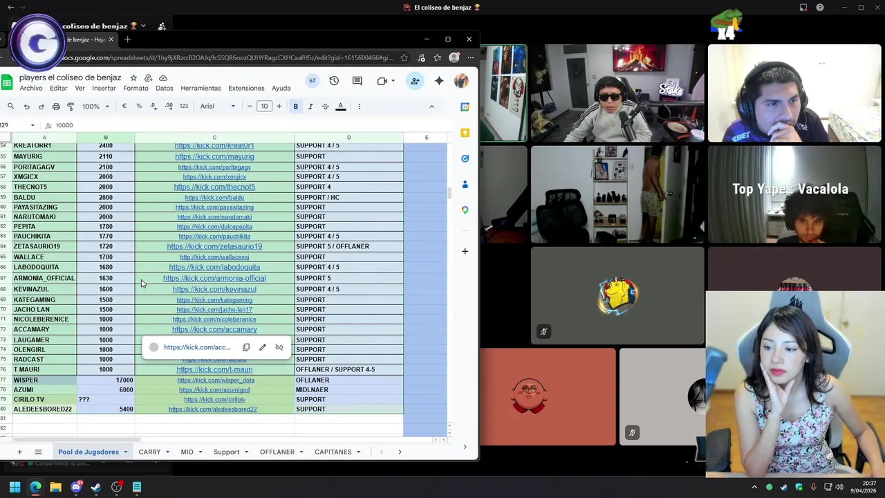The image size is (885, 498).
Task: Open the 123 number format menu
Action: coord(183,107)
